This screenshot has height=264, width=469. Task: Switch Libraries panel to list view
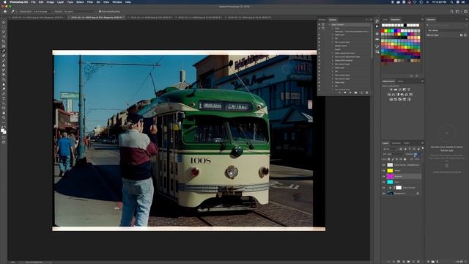click(465, 35)
